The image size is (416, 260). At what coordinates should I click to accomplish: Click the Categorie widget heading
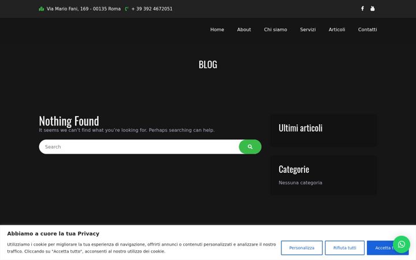294,169
